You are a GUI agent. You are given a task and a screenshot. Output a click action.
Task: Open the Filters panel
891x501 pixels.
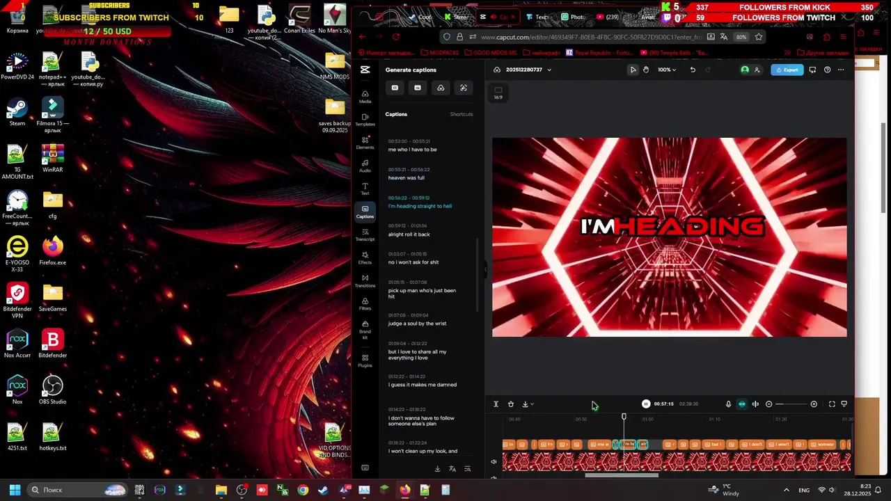pos(365,303)
